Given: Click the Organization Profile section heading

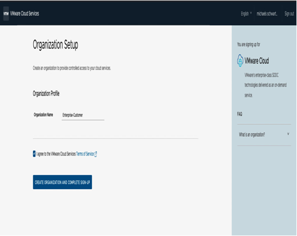Looking at the screenshot, I should (46, 94).
